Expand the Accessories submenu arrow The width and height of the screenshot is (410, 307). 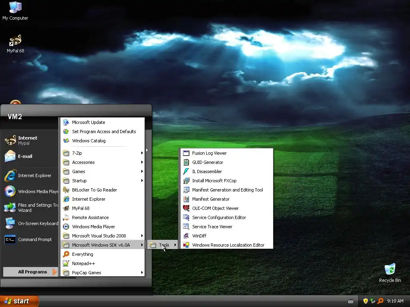click(142, 162)
